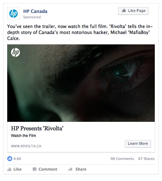Open the Rivolta video preview image
Viewport: 162px width, 181px height.
[x=81, y=83]
